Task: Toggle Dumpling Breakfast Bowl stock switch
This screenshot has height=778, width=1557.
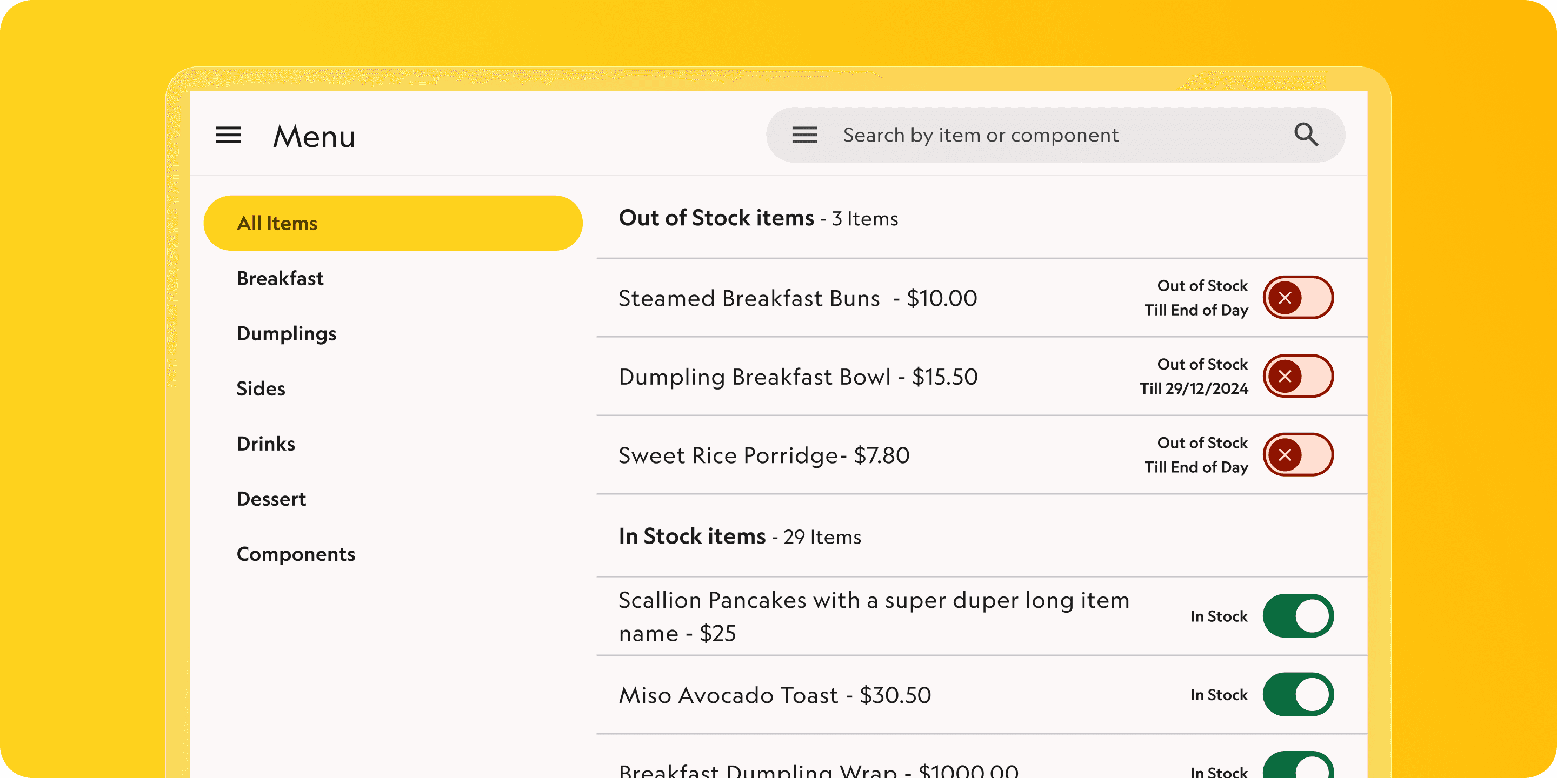Action: click(x=1297, y=377)
